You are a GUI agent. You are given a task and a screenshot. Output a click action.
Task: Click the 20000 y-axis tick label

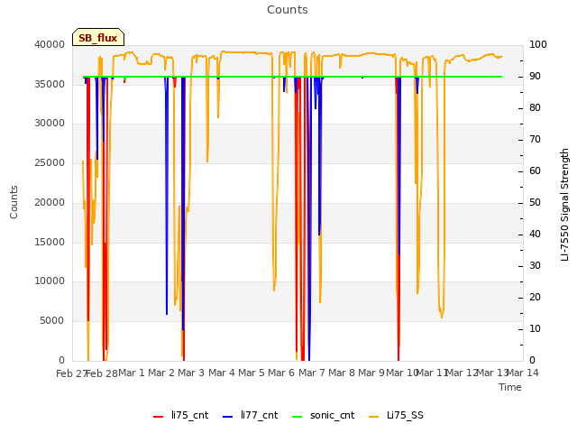(50, 202)
